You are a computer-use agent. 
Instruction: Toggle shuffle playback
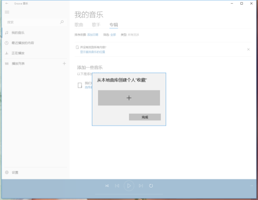click(107, 186)
